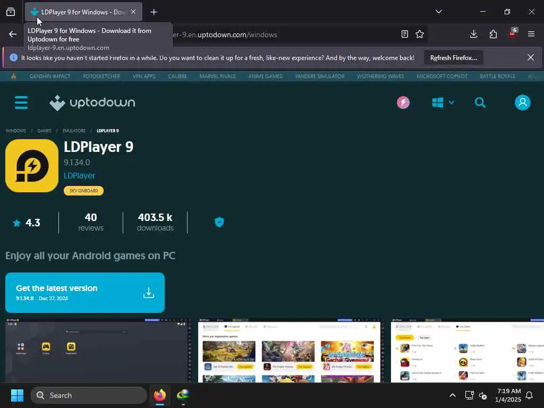This screenshot has width=544, height=408.
Task: Click Firefox icon in taskbar
Action: pos(160,395)
